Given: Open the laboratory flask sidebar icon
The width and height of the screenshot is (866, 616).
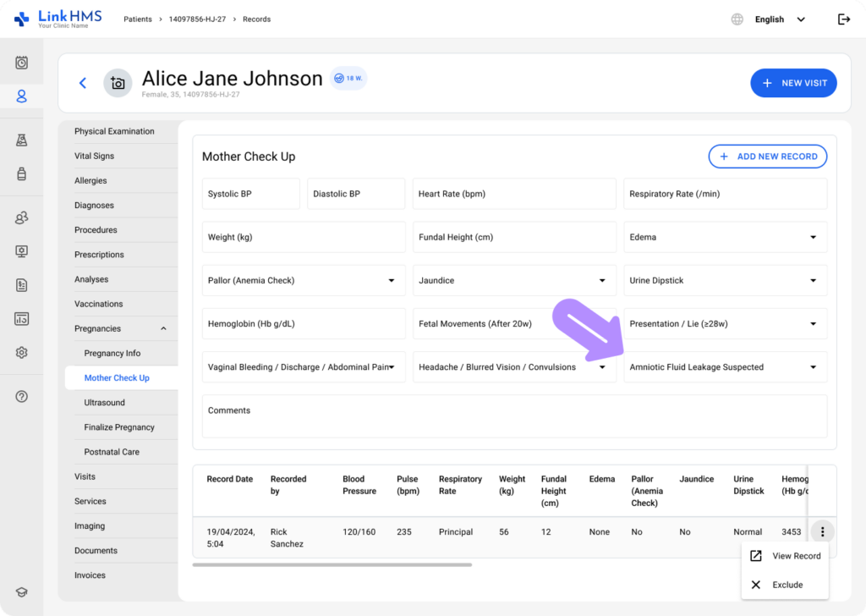Looking at the screenshot, I should [22, 140].
